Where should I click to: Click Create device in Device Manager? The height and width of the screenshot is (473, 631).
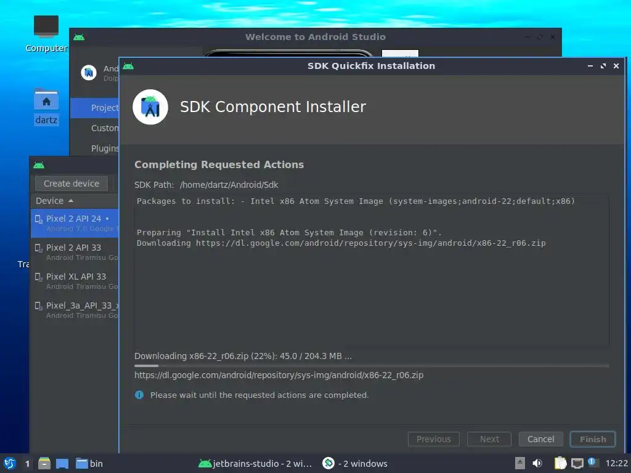point(71,184)
